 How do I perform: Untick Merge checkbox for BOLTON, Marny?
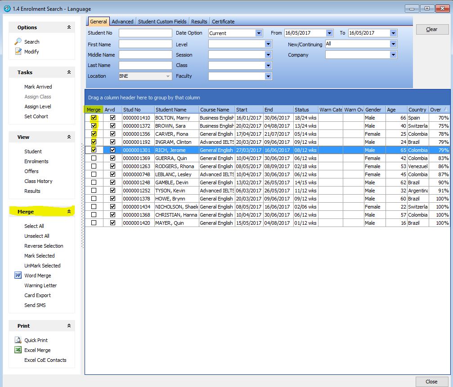[x=94, y=118]
